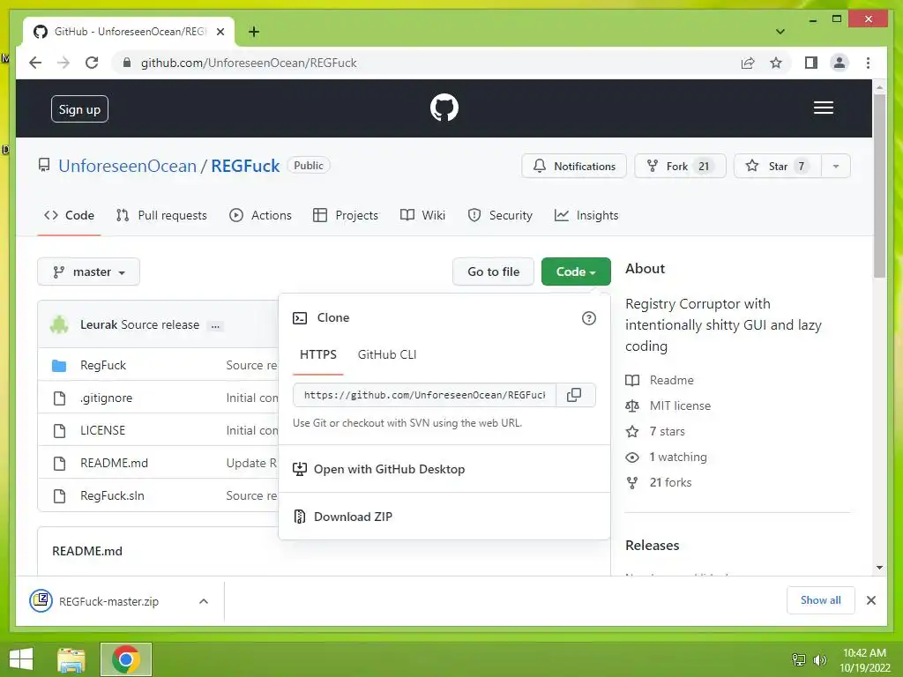Select HTTPS clone tab

pyautogui.click(x=317, y=354)
